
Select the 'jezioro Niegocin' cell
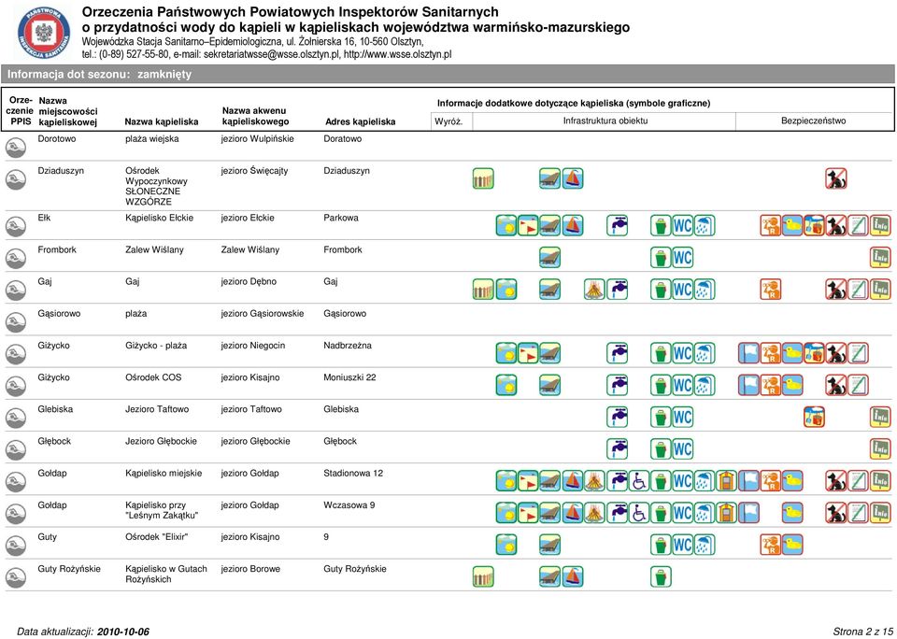253,346
